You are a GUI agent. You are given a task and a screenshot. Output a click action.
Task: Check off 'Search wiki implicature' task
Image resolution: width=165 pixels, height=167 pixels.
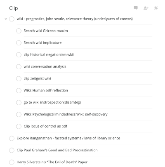click(x=19, y=43)
